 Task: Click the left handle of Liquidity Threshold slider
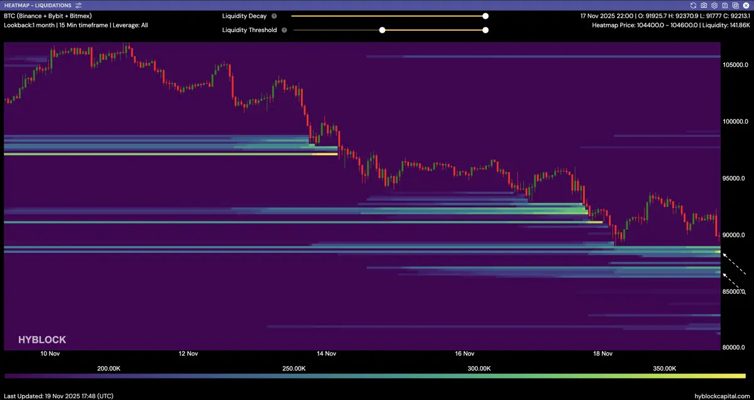tap(382, 30)
